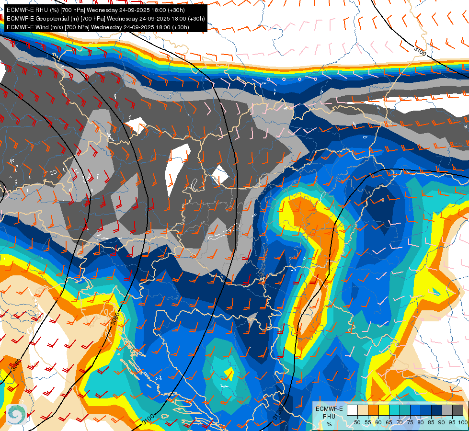Select the teal 70-75 legend swatch

click(405, 410)
